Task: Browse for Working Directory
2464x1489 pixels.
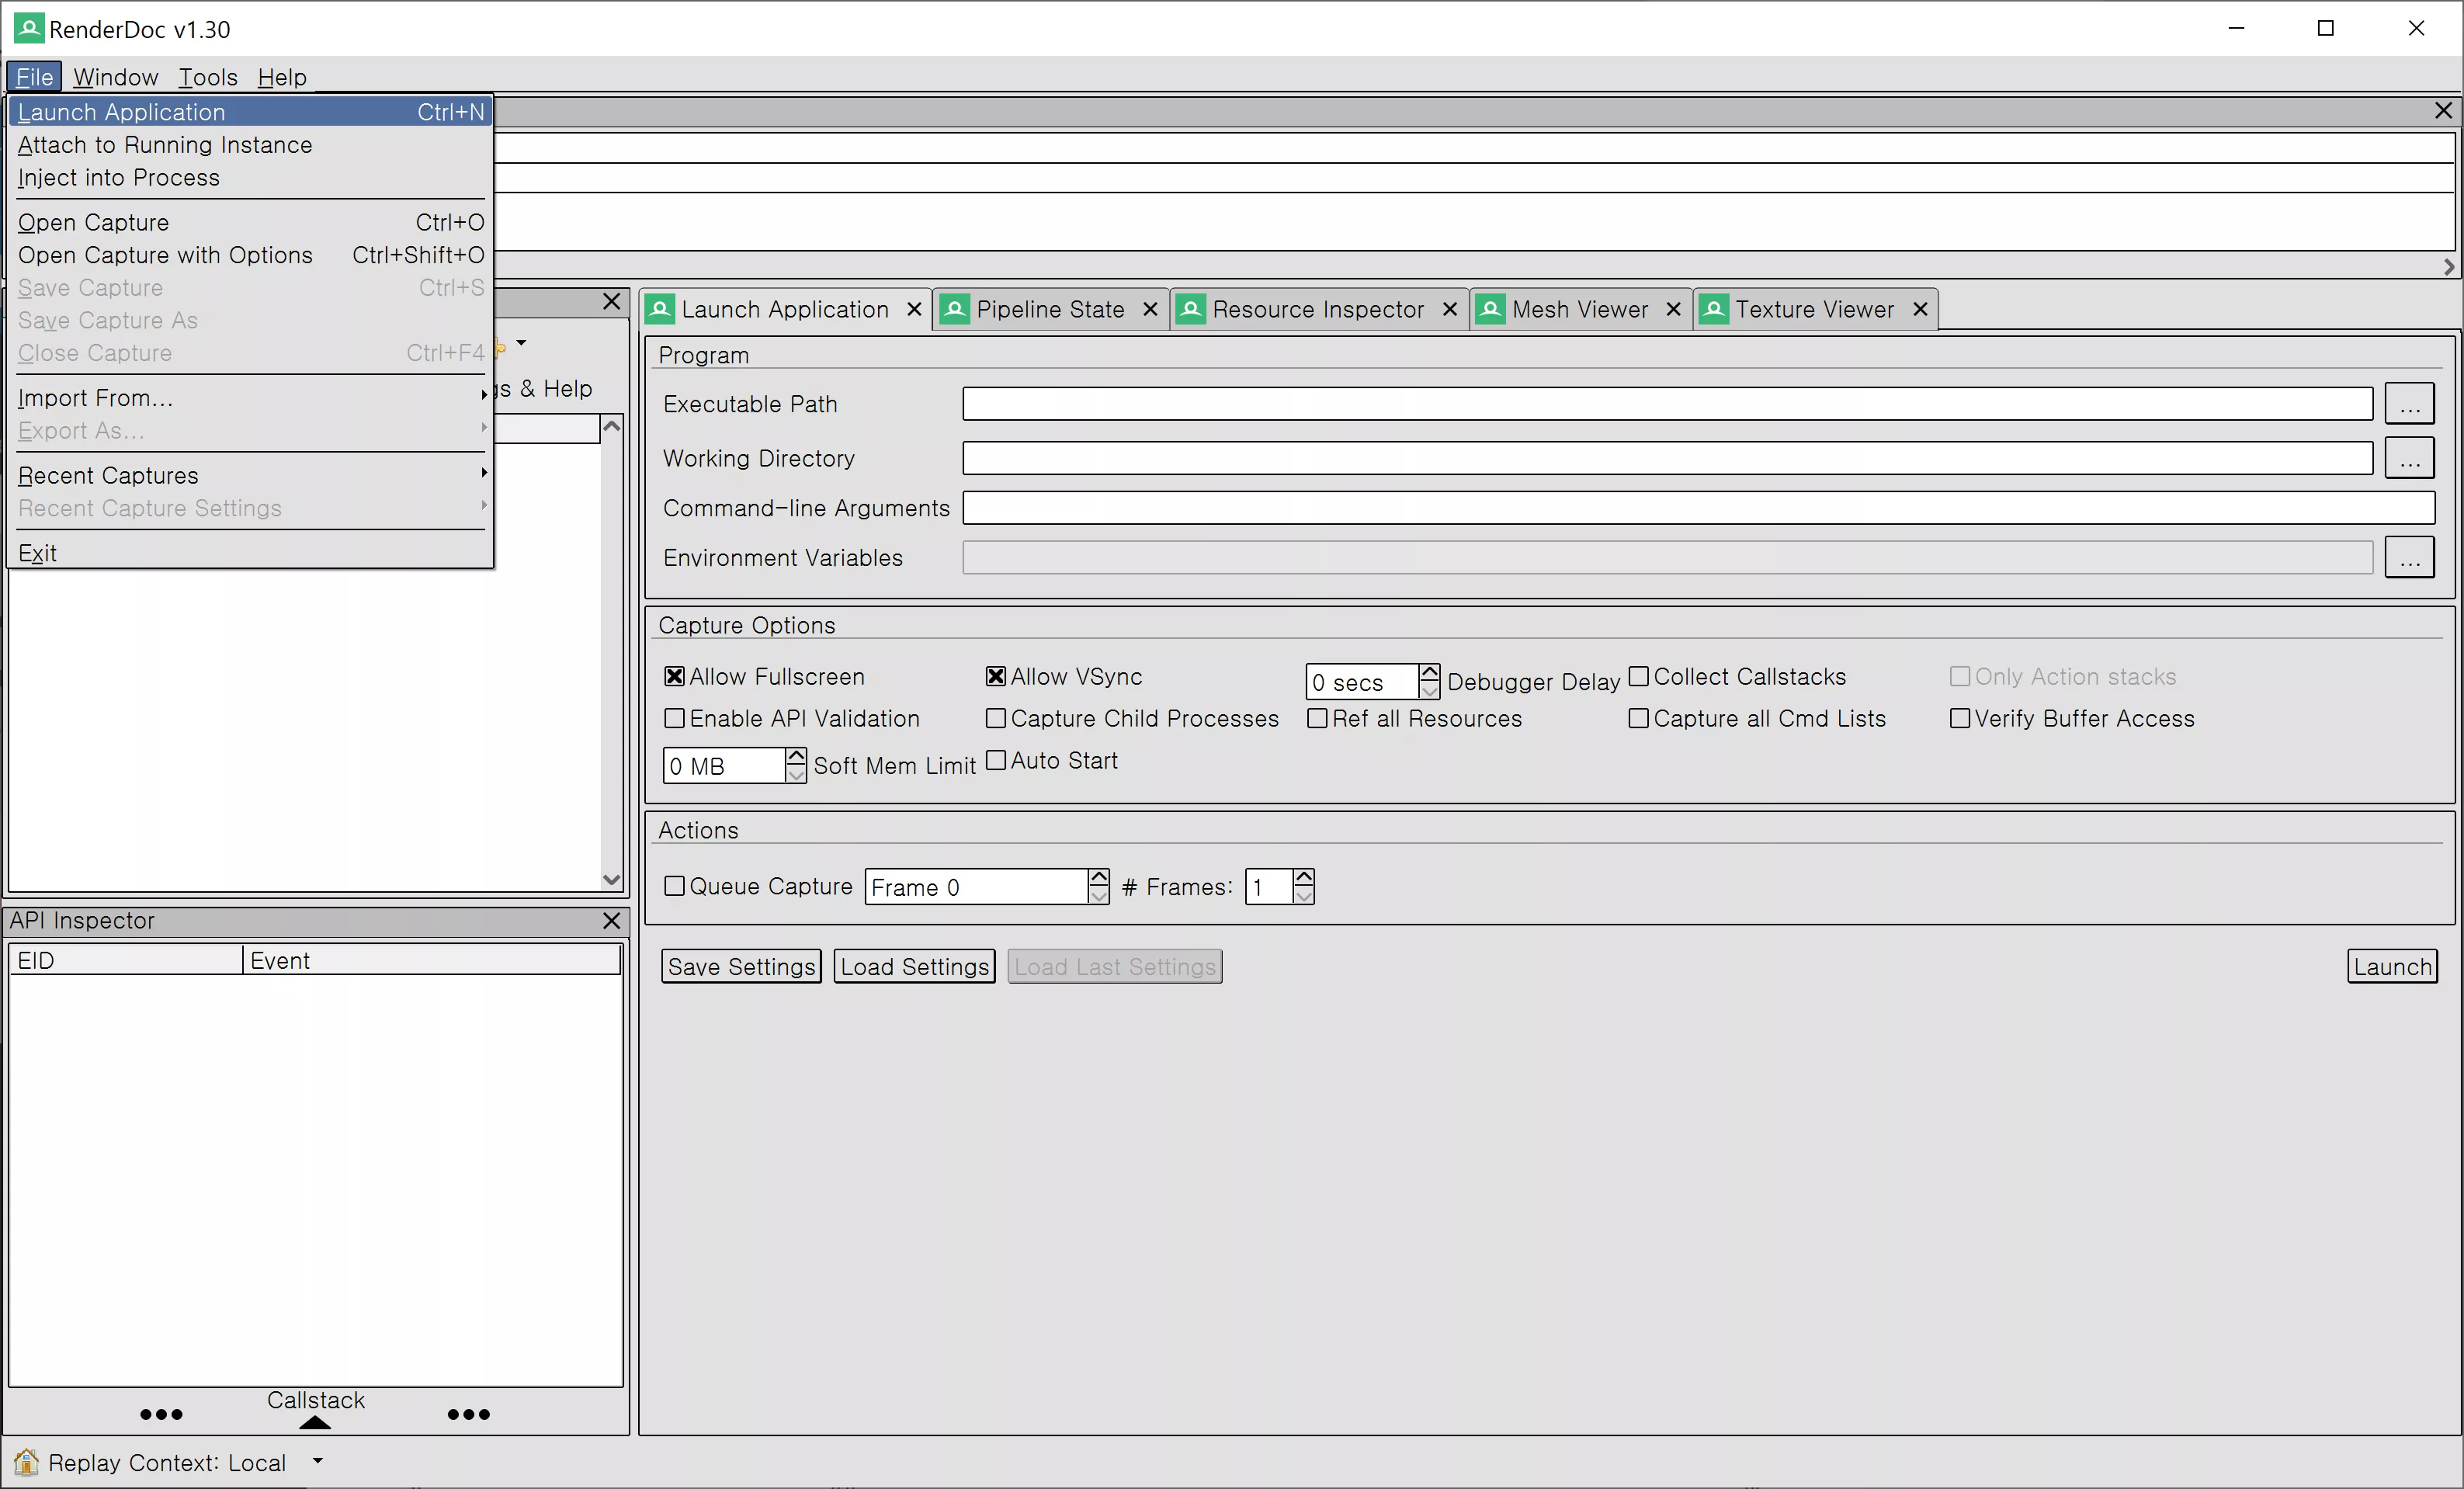Action: pos(2409,458)
